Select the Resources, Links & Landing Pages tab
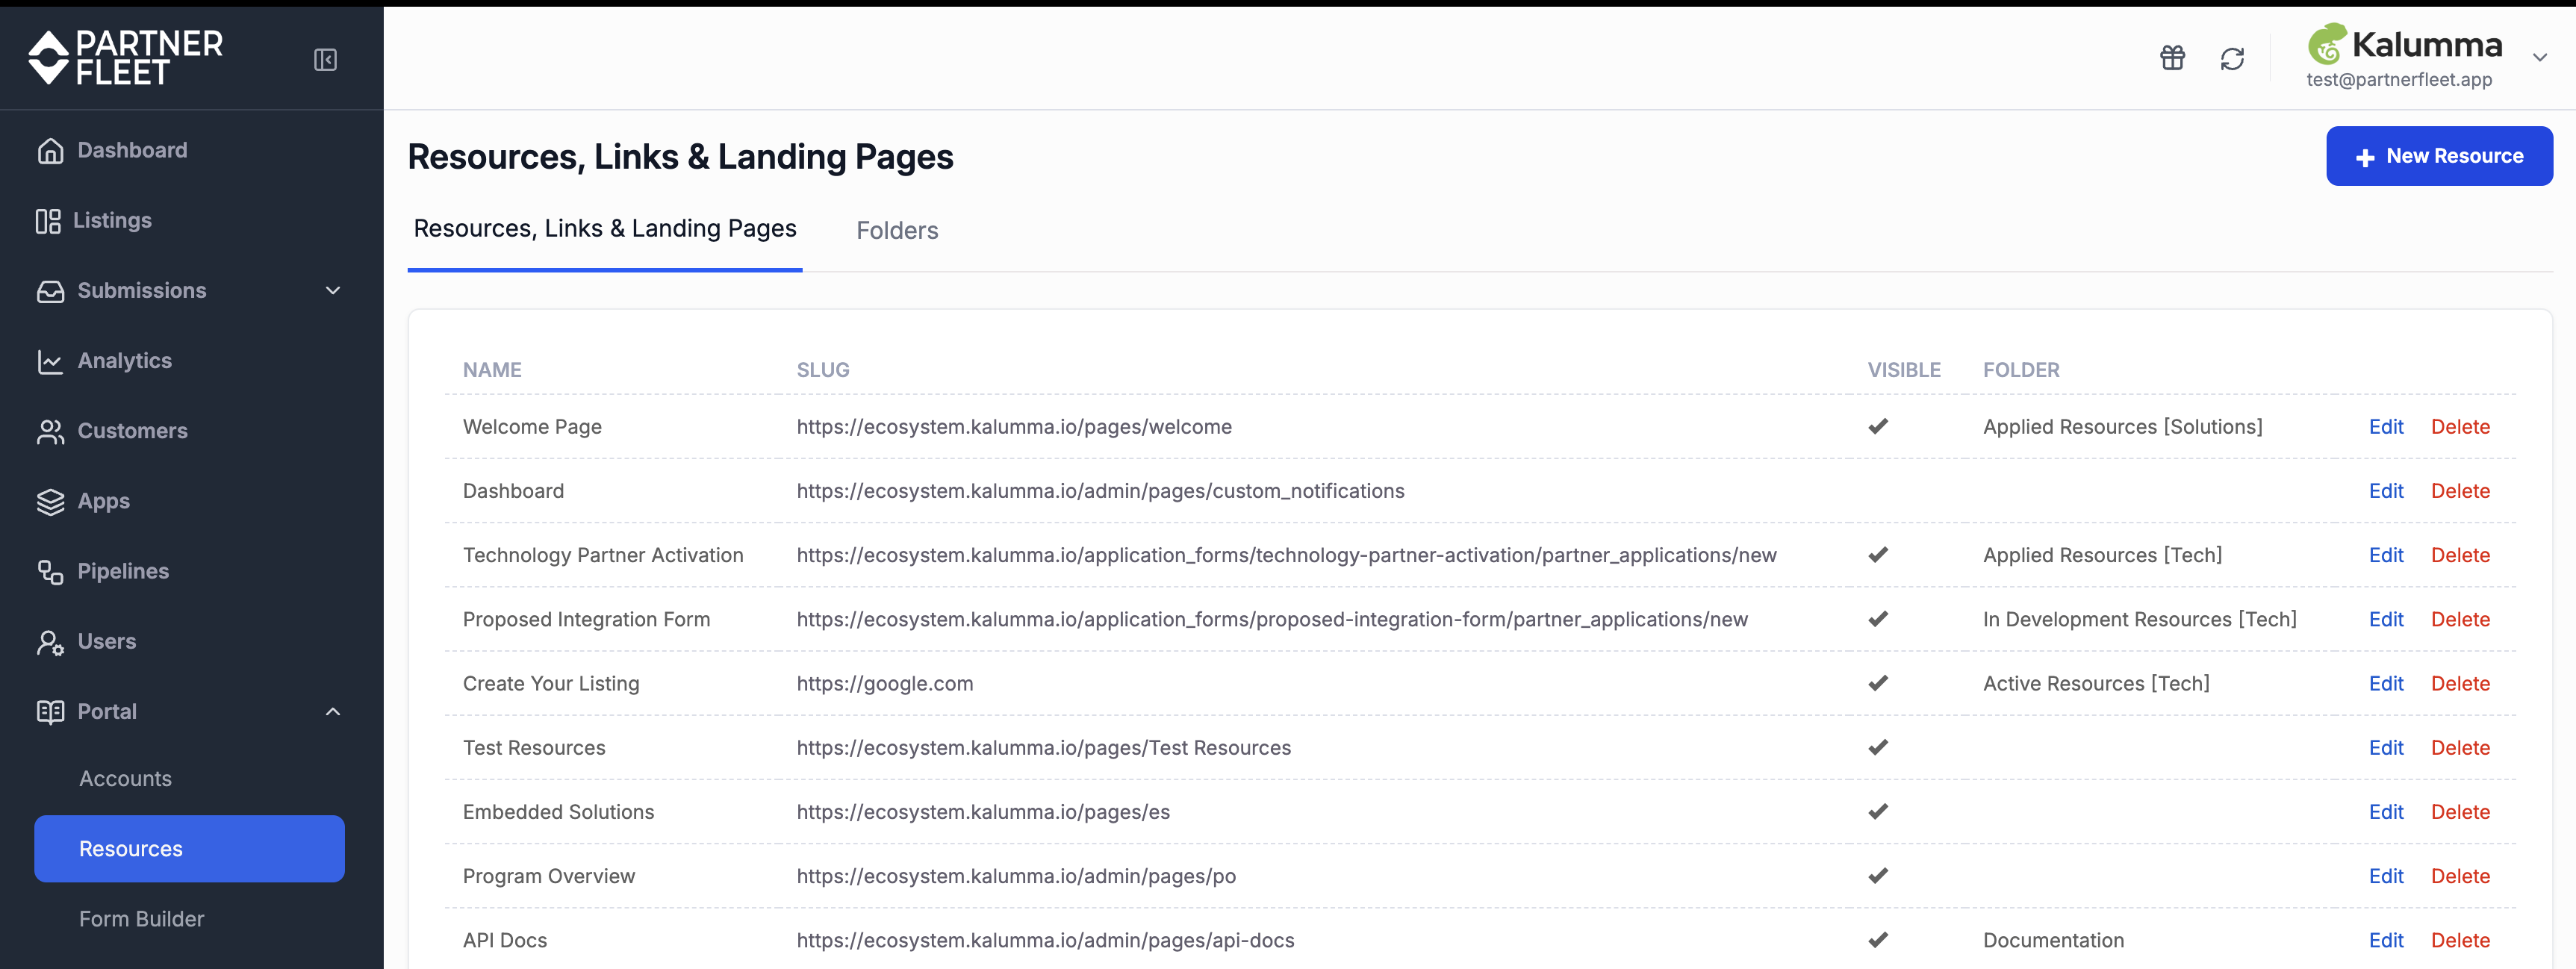Viewport: 2576px width, 969px height. 605,229
